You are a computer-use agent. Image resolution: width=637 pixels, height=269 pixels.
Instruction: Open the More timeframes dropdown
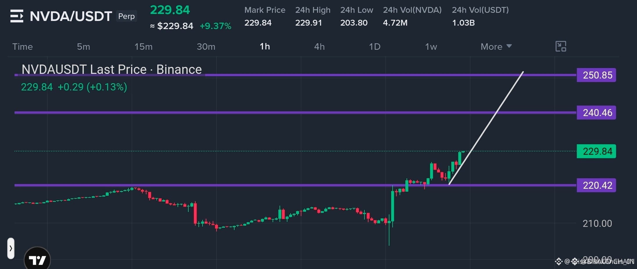496,47
